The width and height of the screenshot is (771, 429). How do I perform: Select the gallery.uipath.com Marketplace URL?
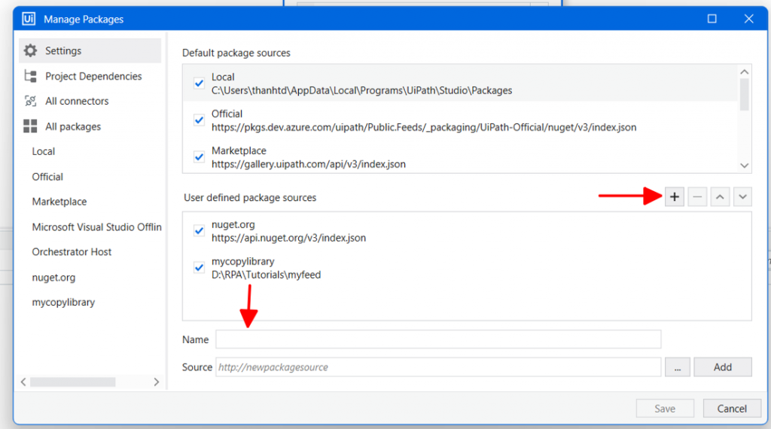pyautogui.click(x=309, y=164)
